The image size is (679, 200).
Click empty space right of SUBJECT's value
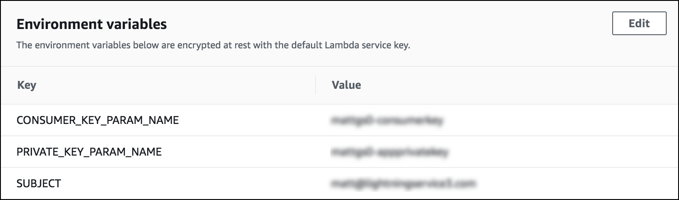pyautogui.click(x=571, y=183)
